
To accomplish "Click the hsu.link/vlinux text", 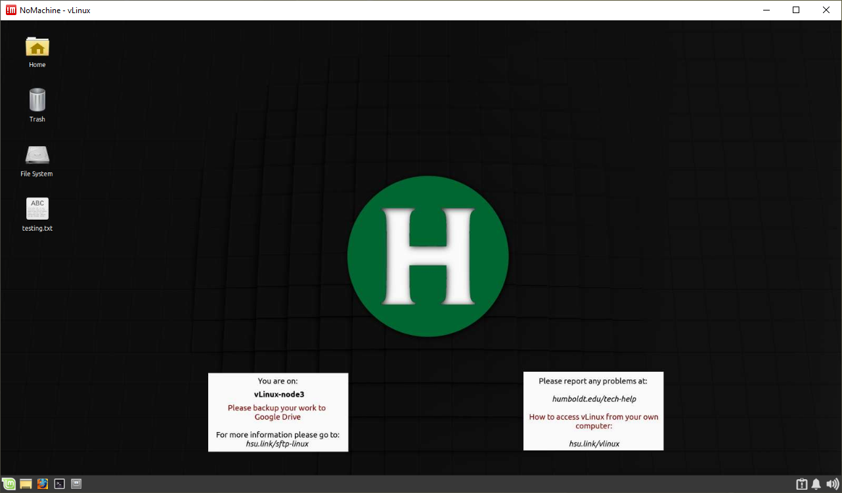I will [594, 444].
